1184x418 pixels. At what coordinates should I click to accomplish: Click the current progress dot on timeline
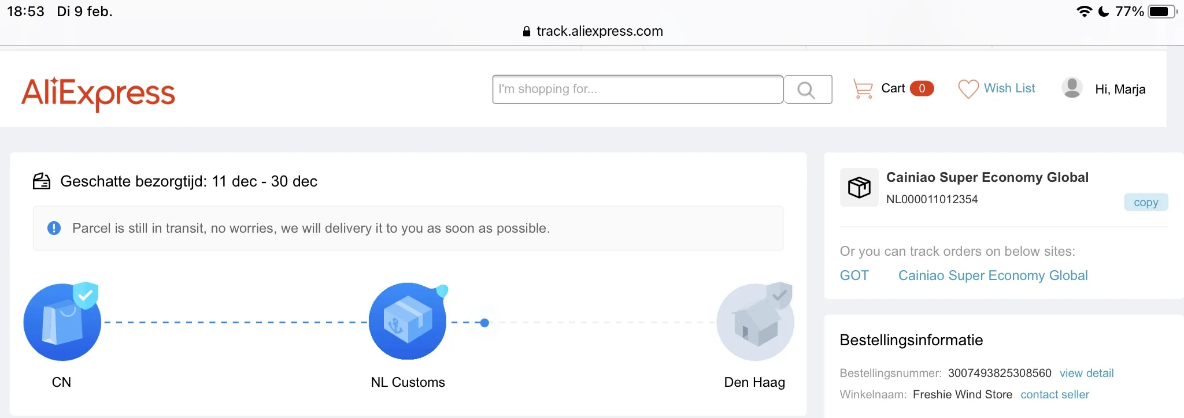(x=484, y=323)
